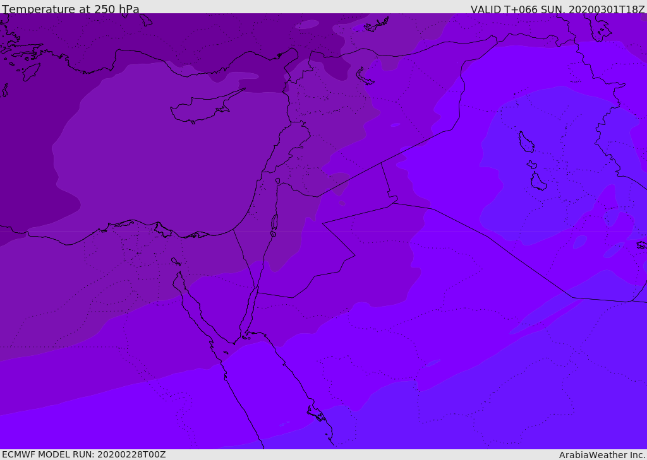Click the Dead Sea outline on the map
Viewport: 647px width, 460px height.
tap(274, 225)
